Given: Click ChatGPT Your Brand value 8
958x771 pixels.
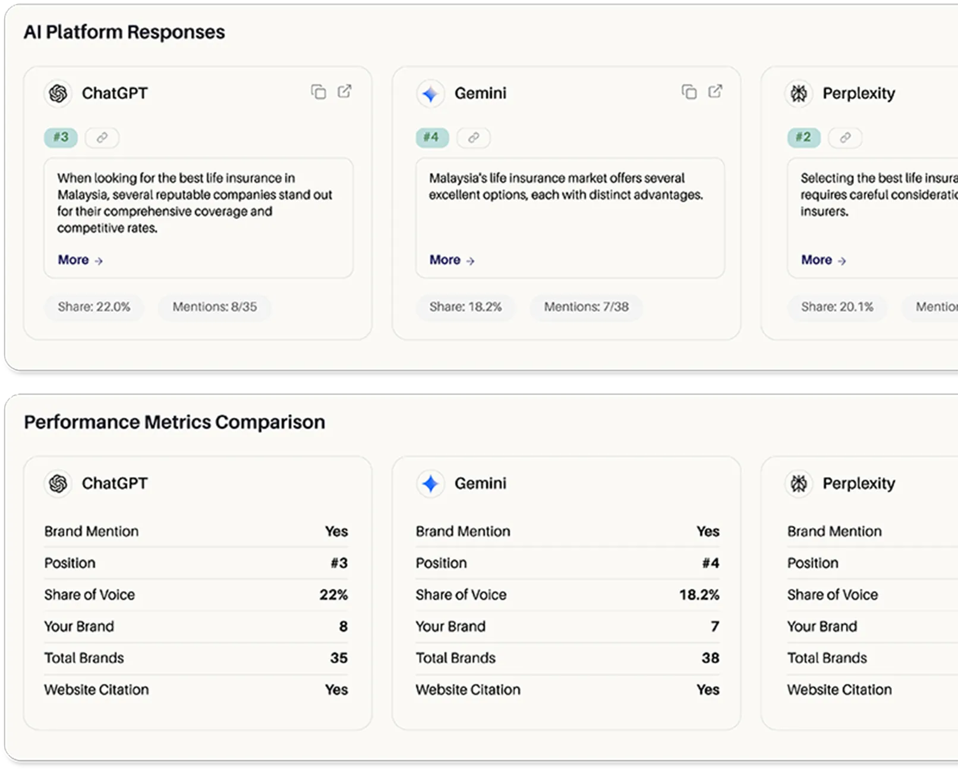Looking at the screenshot, I should coord(343,627).
